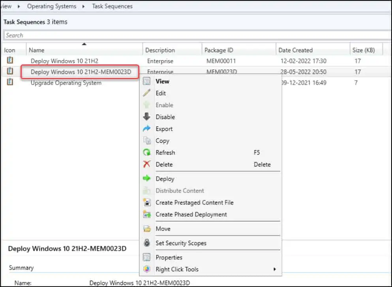Sort by the Icon column header

point(14,50)
